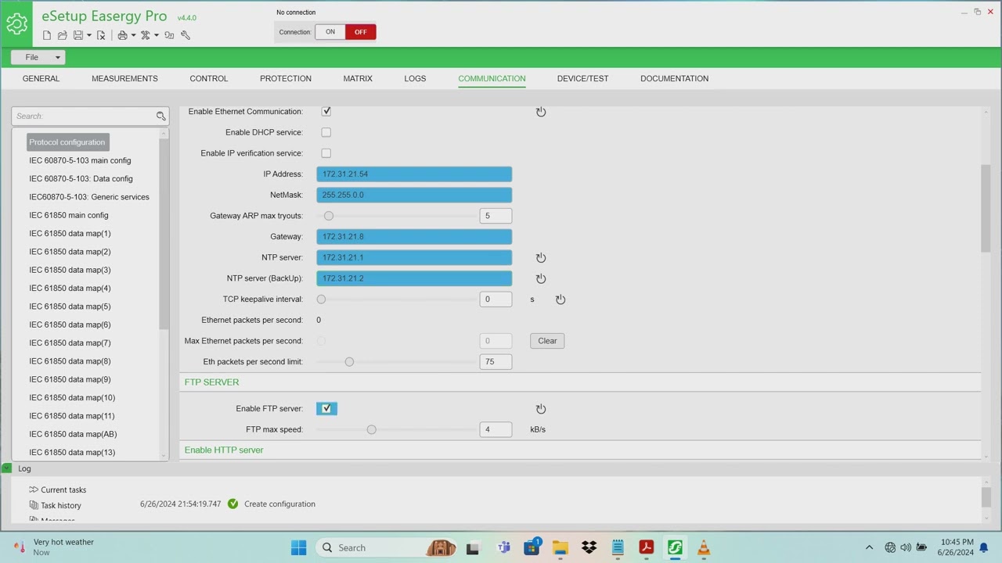The height and width of the screenshot is (563, 1002).
Task: Launch Microsoft Teams from the taskbar
Action: [503, 548]
